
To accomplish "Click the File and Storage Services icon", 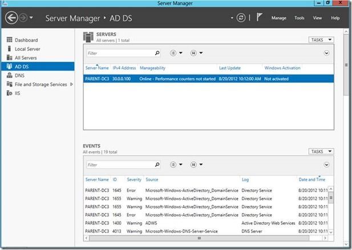I will point(10,84).
